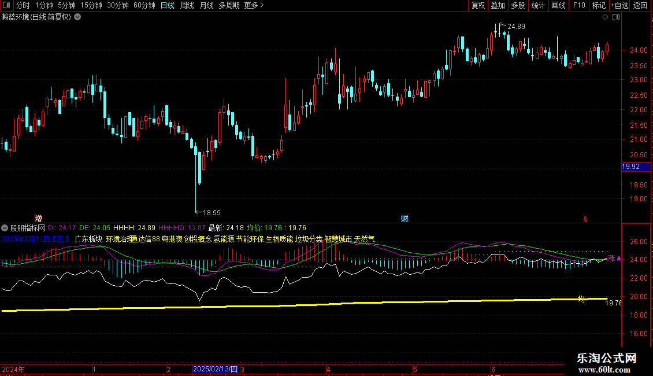Viewport: 653px width, 376px height.
Task: Open the 多周期 multi-period view
Action: coord(229,5)
